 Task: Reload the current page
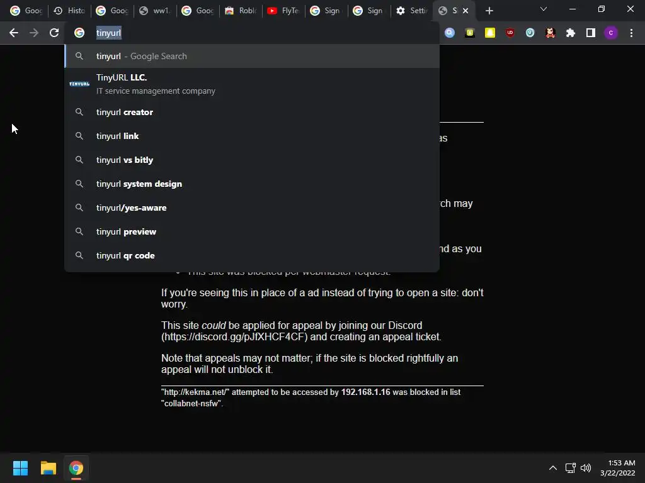click(x=54, y=33)
